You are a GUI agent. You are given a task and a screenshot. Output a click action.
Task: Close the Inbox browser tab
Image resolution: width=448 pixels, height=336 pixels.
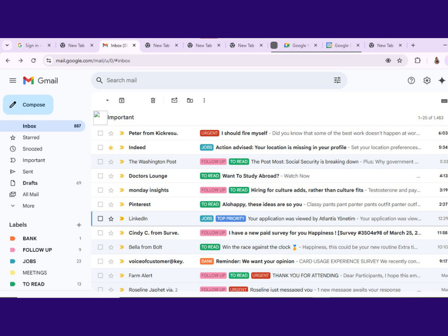coord(134,45)
